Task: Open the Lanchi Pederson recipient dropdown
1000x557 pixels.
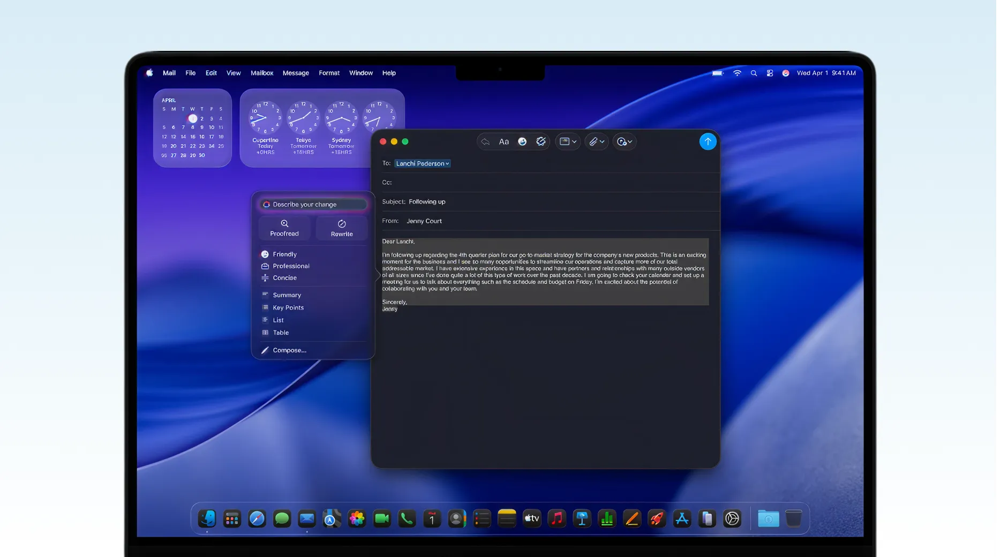Action: pyautogui.click(x=422, y=163)
